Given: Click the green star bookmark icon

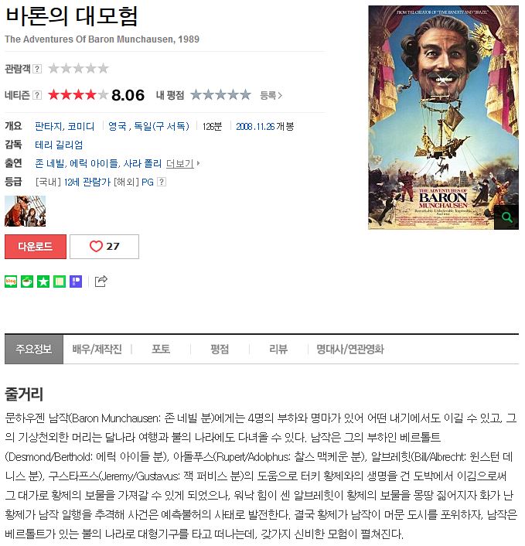Looking at the screenshot, I should pos(43,282).
